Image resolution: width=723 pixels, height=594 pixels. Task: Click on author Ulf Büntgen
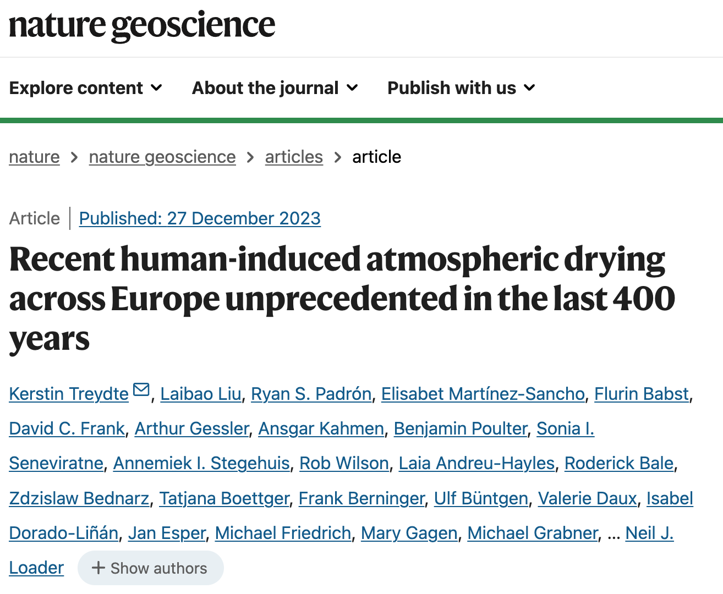[x=481, y=498]
